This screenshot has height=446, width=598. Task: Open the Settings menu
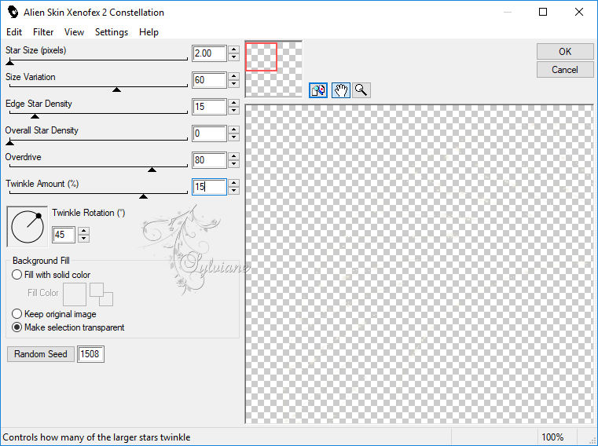[112, 32]
